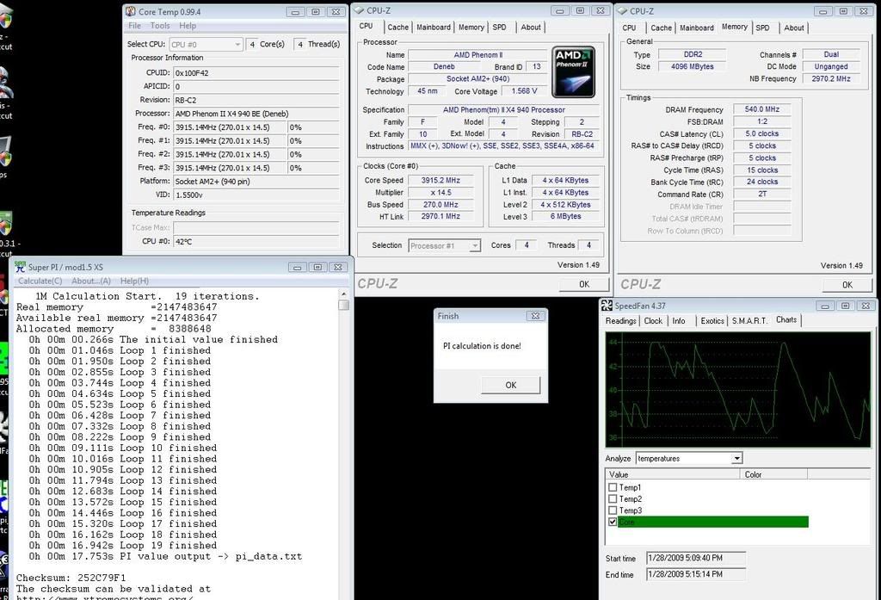Check the Temp3 box in SpeedFan

613,510
